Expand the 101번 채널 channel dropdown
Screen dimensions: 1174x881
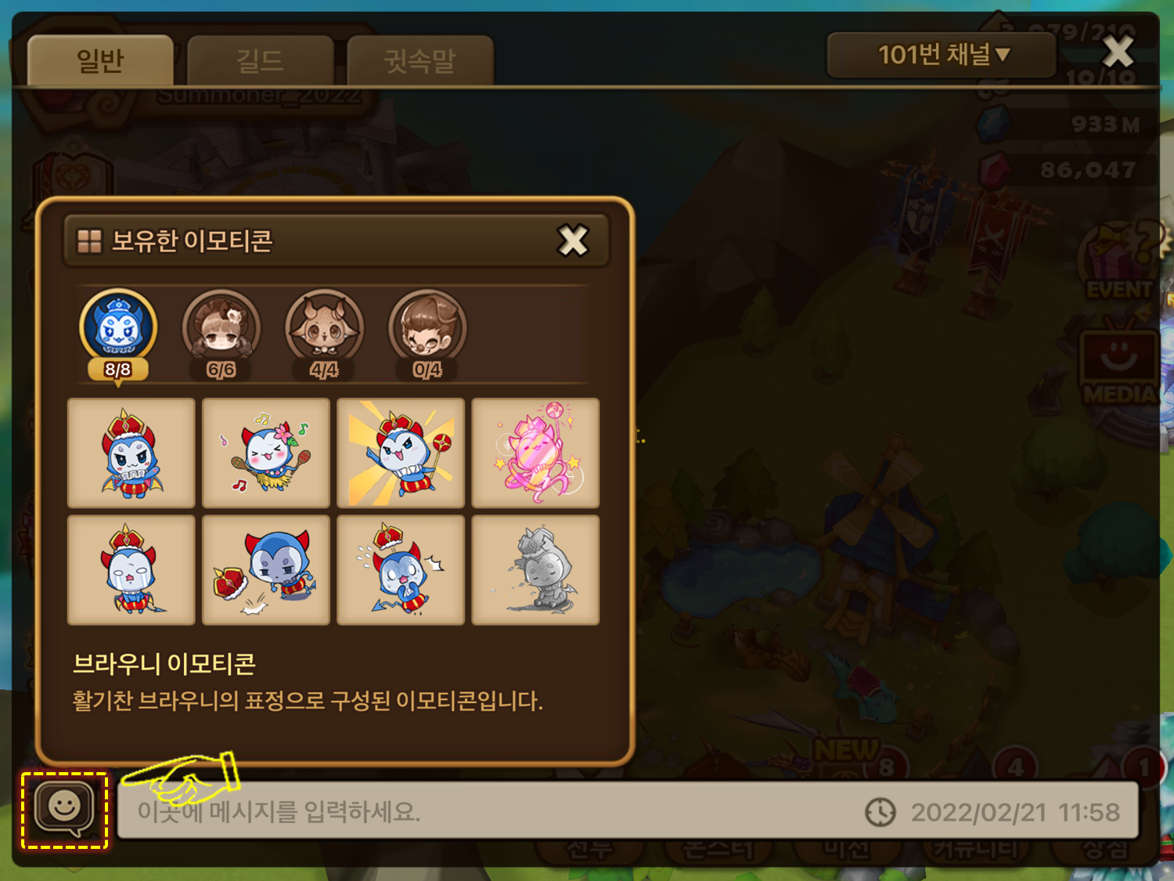942,55
